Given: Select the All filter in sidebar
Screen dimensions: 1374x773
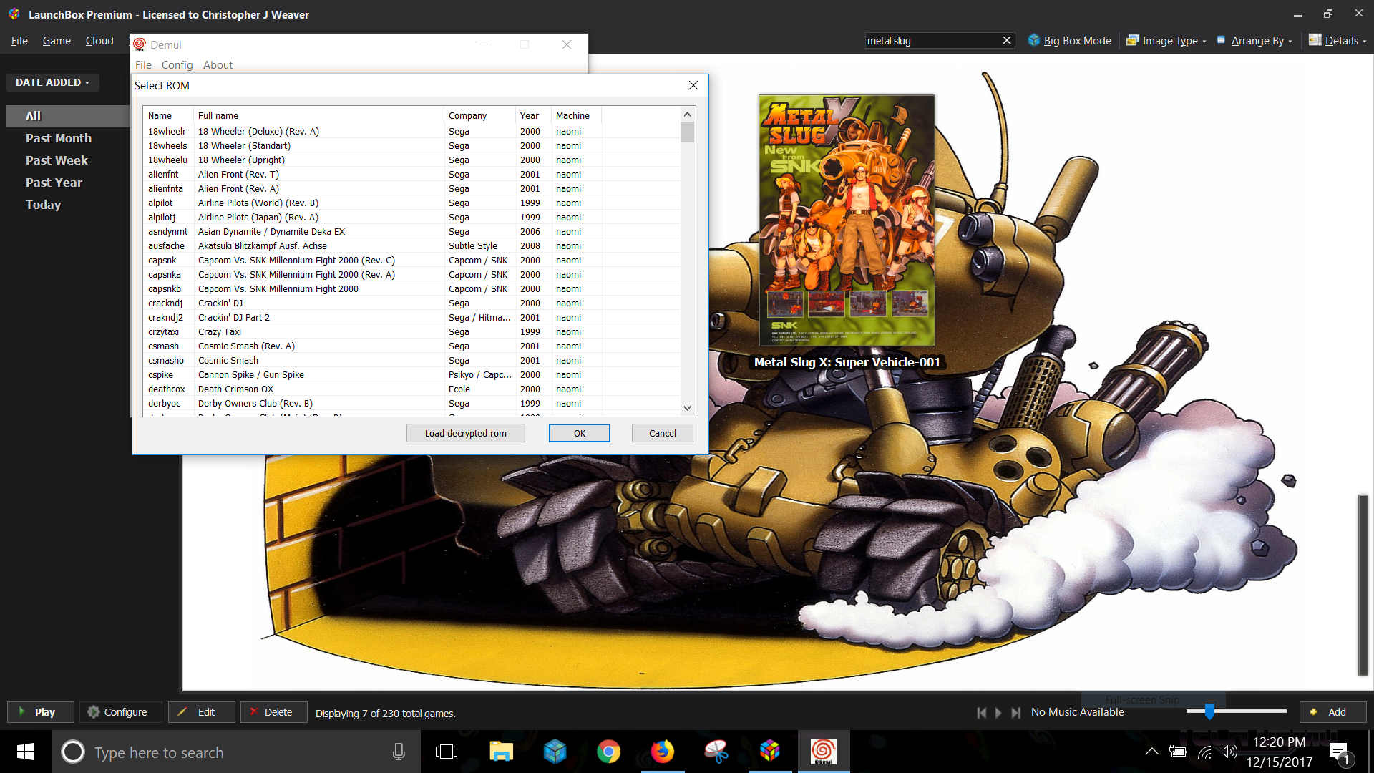Looking at the screenshot, I should click(x=67, y=116).
